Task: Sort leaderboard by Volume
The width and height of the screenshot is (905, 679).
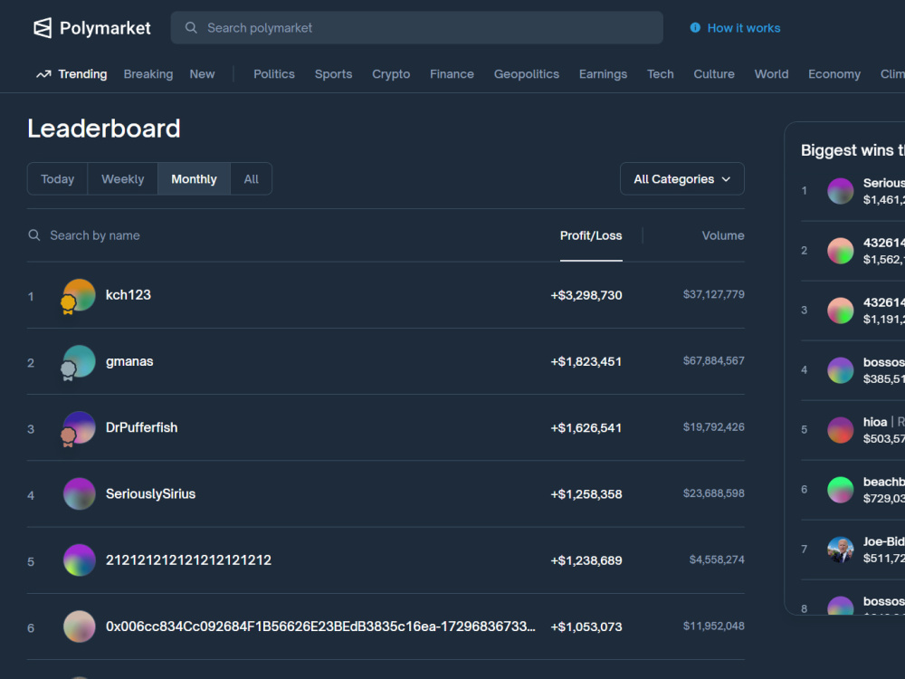Action: click(722, 235)
